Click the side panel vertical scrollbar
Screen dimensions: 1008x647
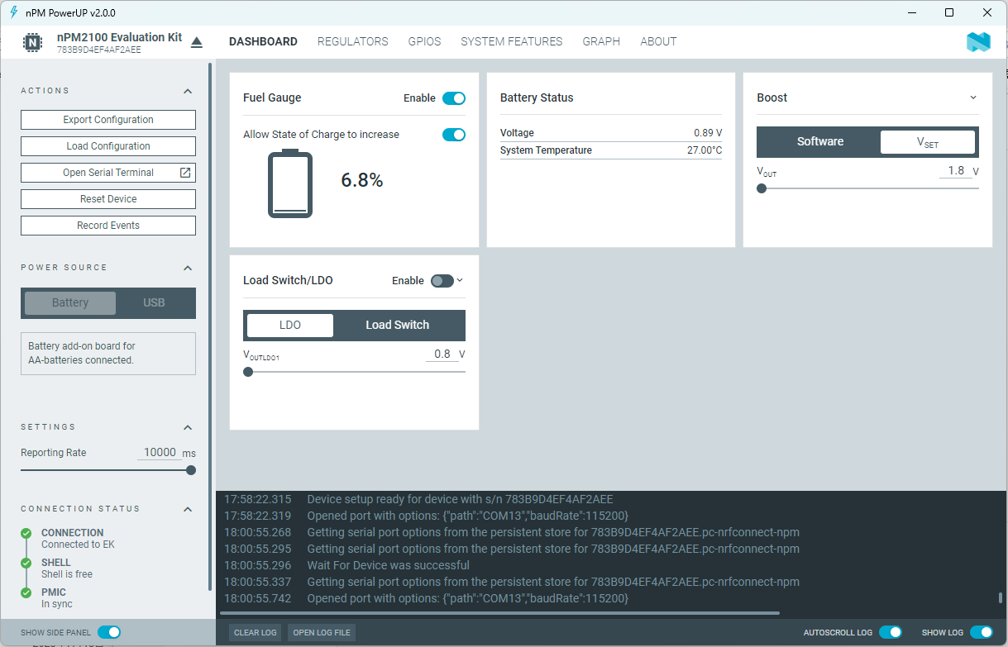pos(210,326)
